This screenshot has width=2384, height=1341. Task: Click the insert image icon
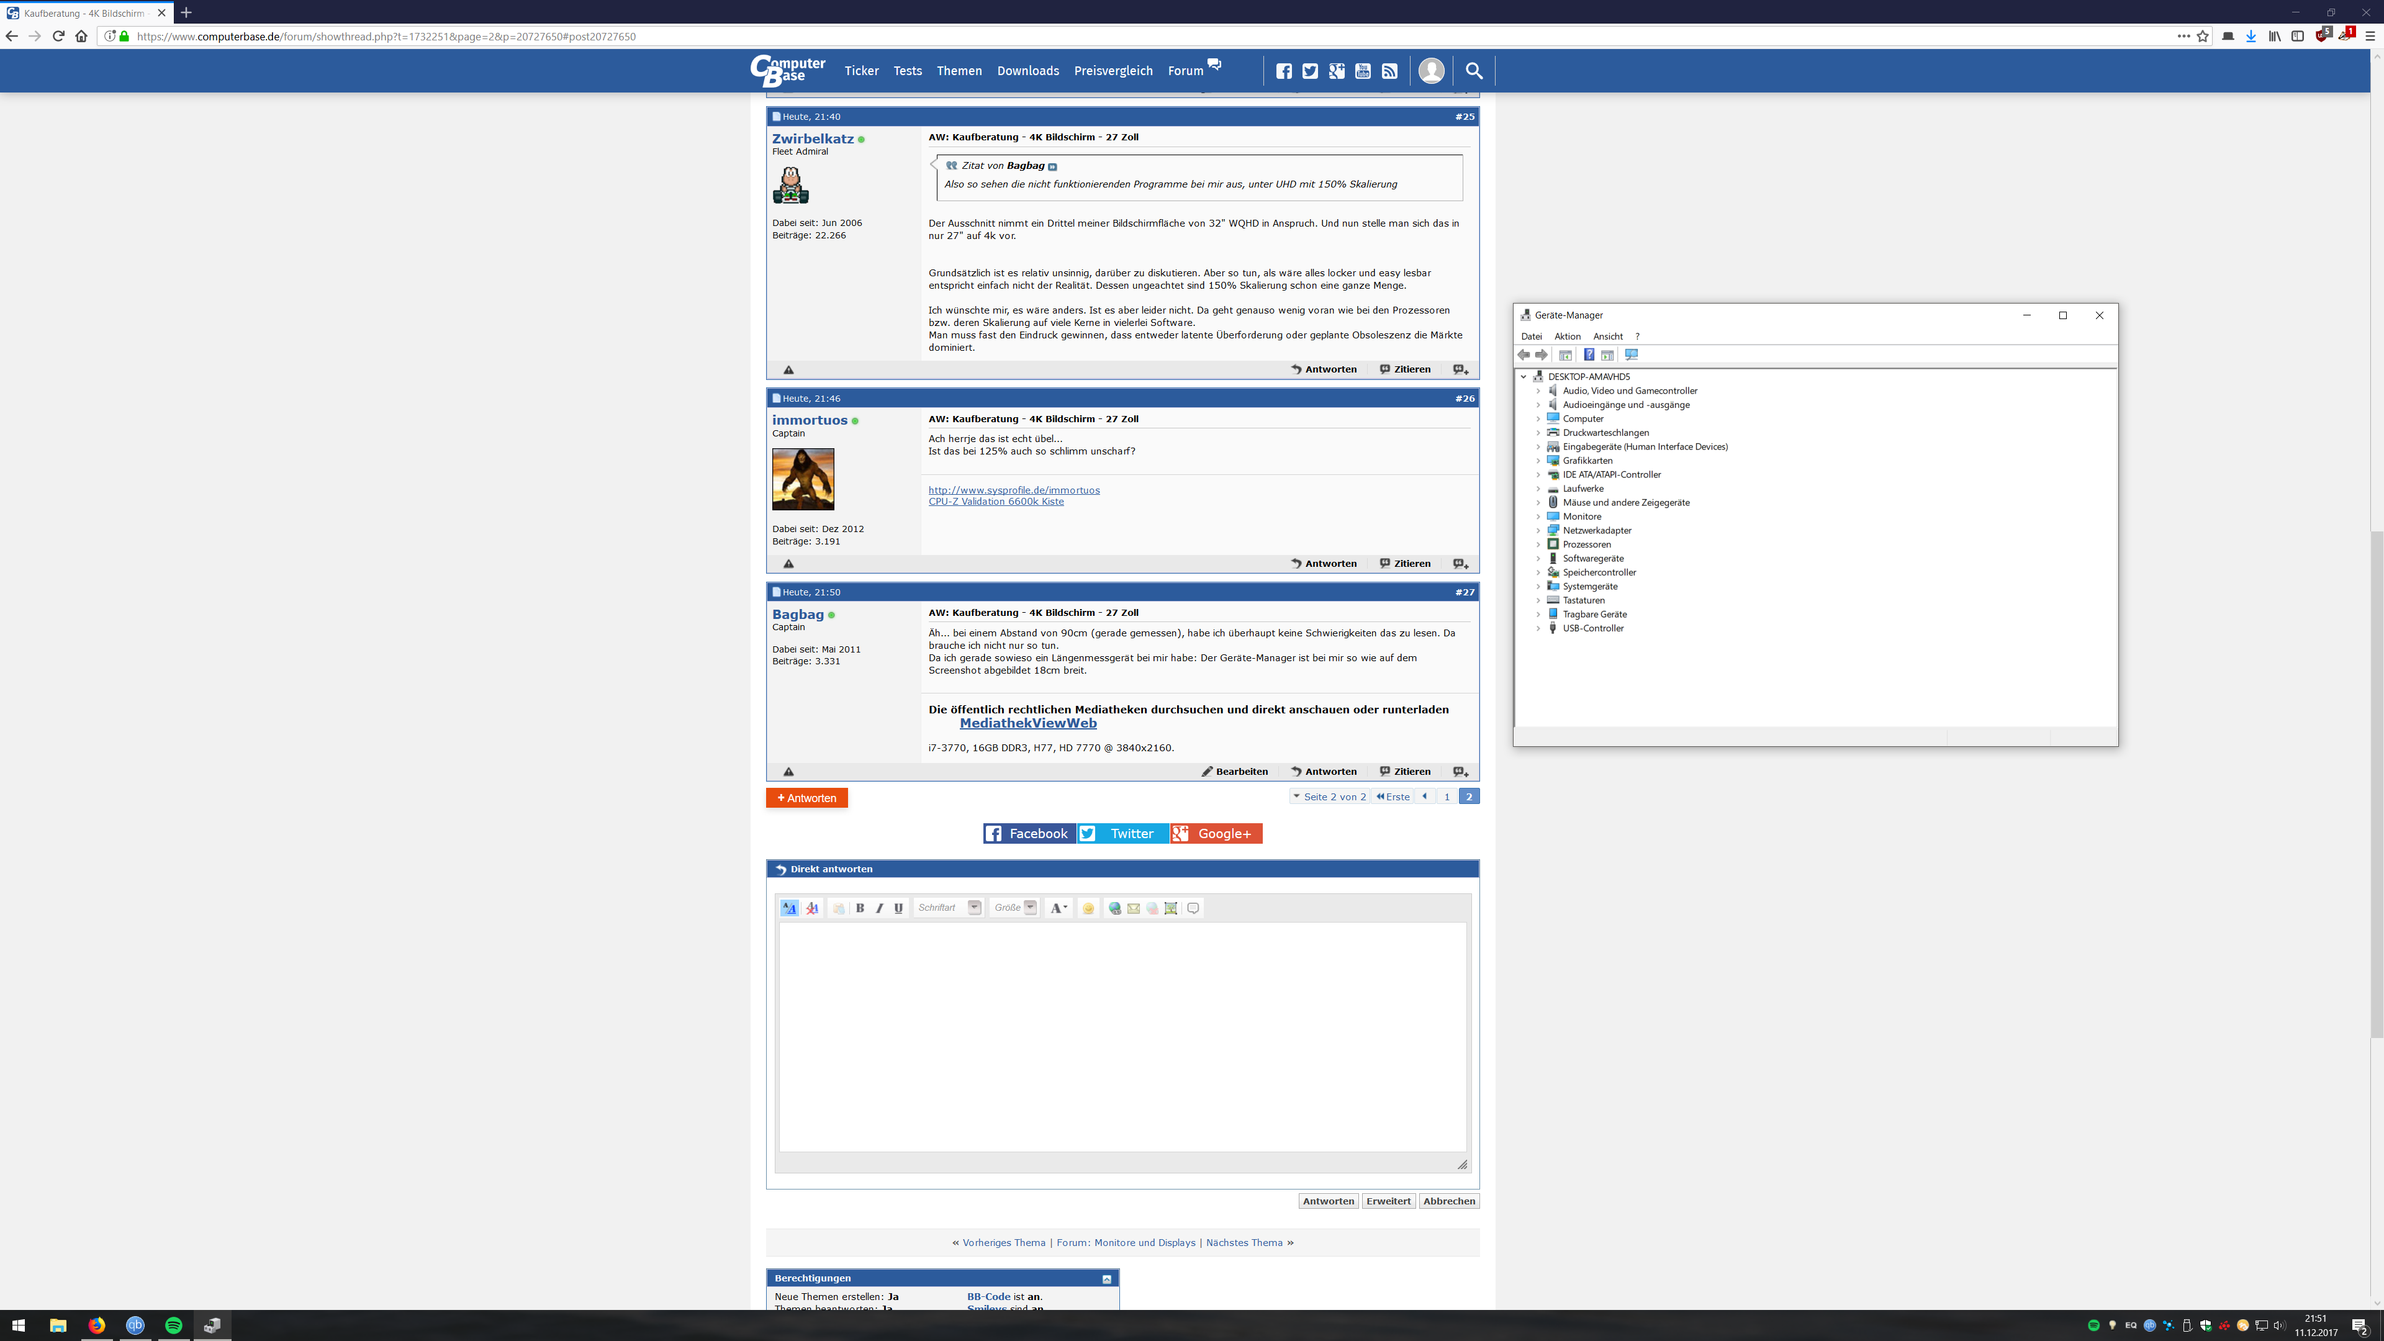click(x=1171, y=908)
